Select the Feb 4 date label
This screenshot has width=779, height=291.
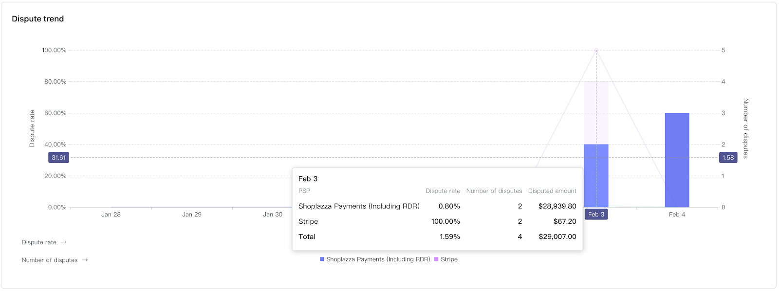tap(677, 215)
